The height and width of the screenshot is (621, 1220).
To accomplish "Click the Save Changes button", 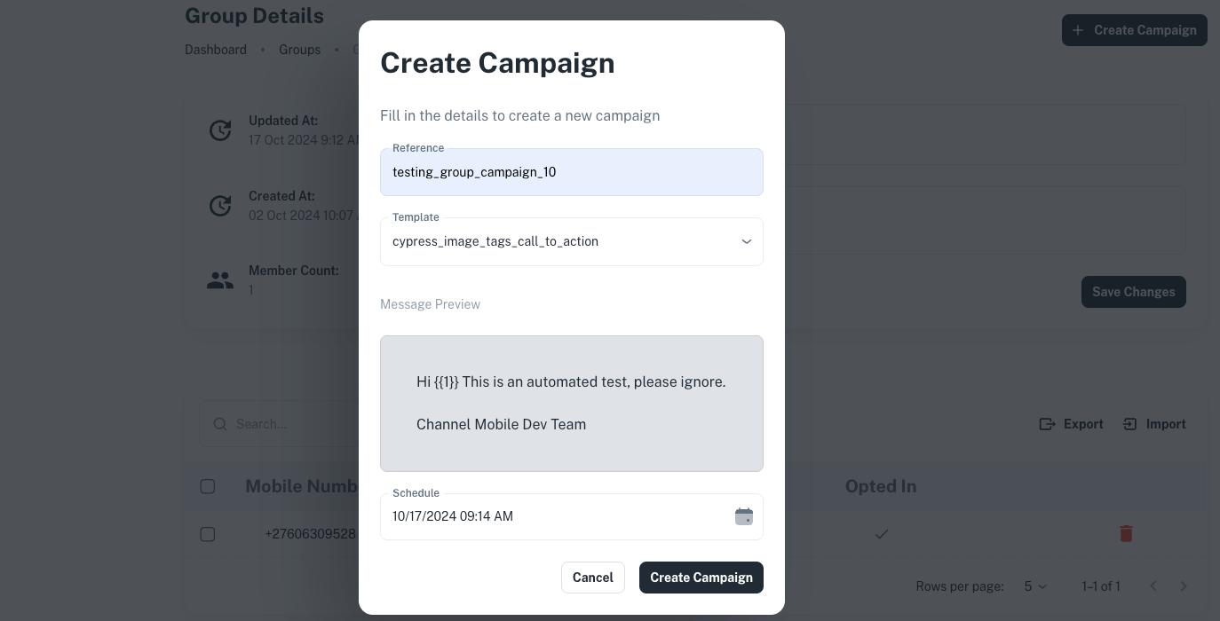I will [x=1133, y=292].
